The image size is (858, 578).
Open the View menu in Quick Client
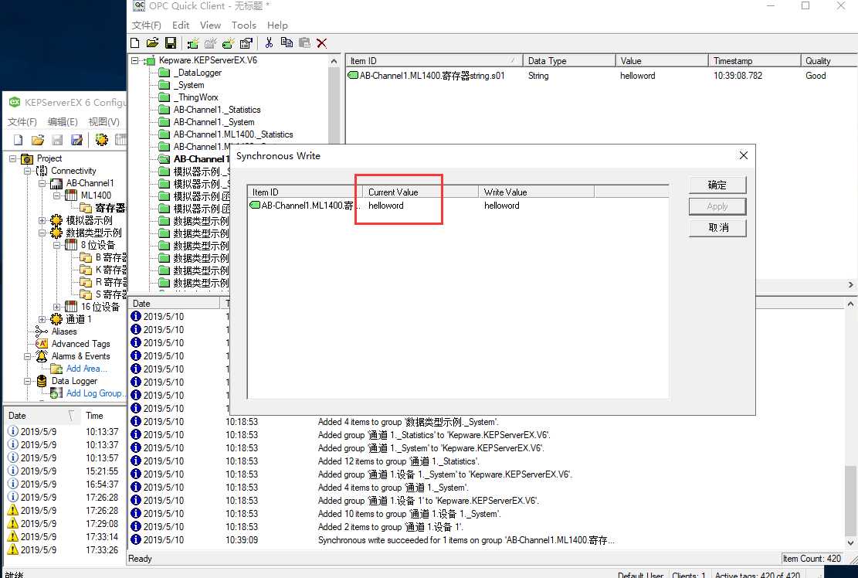(210, 25)
